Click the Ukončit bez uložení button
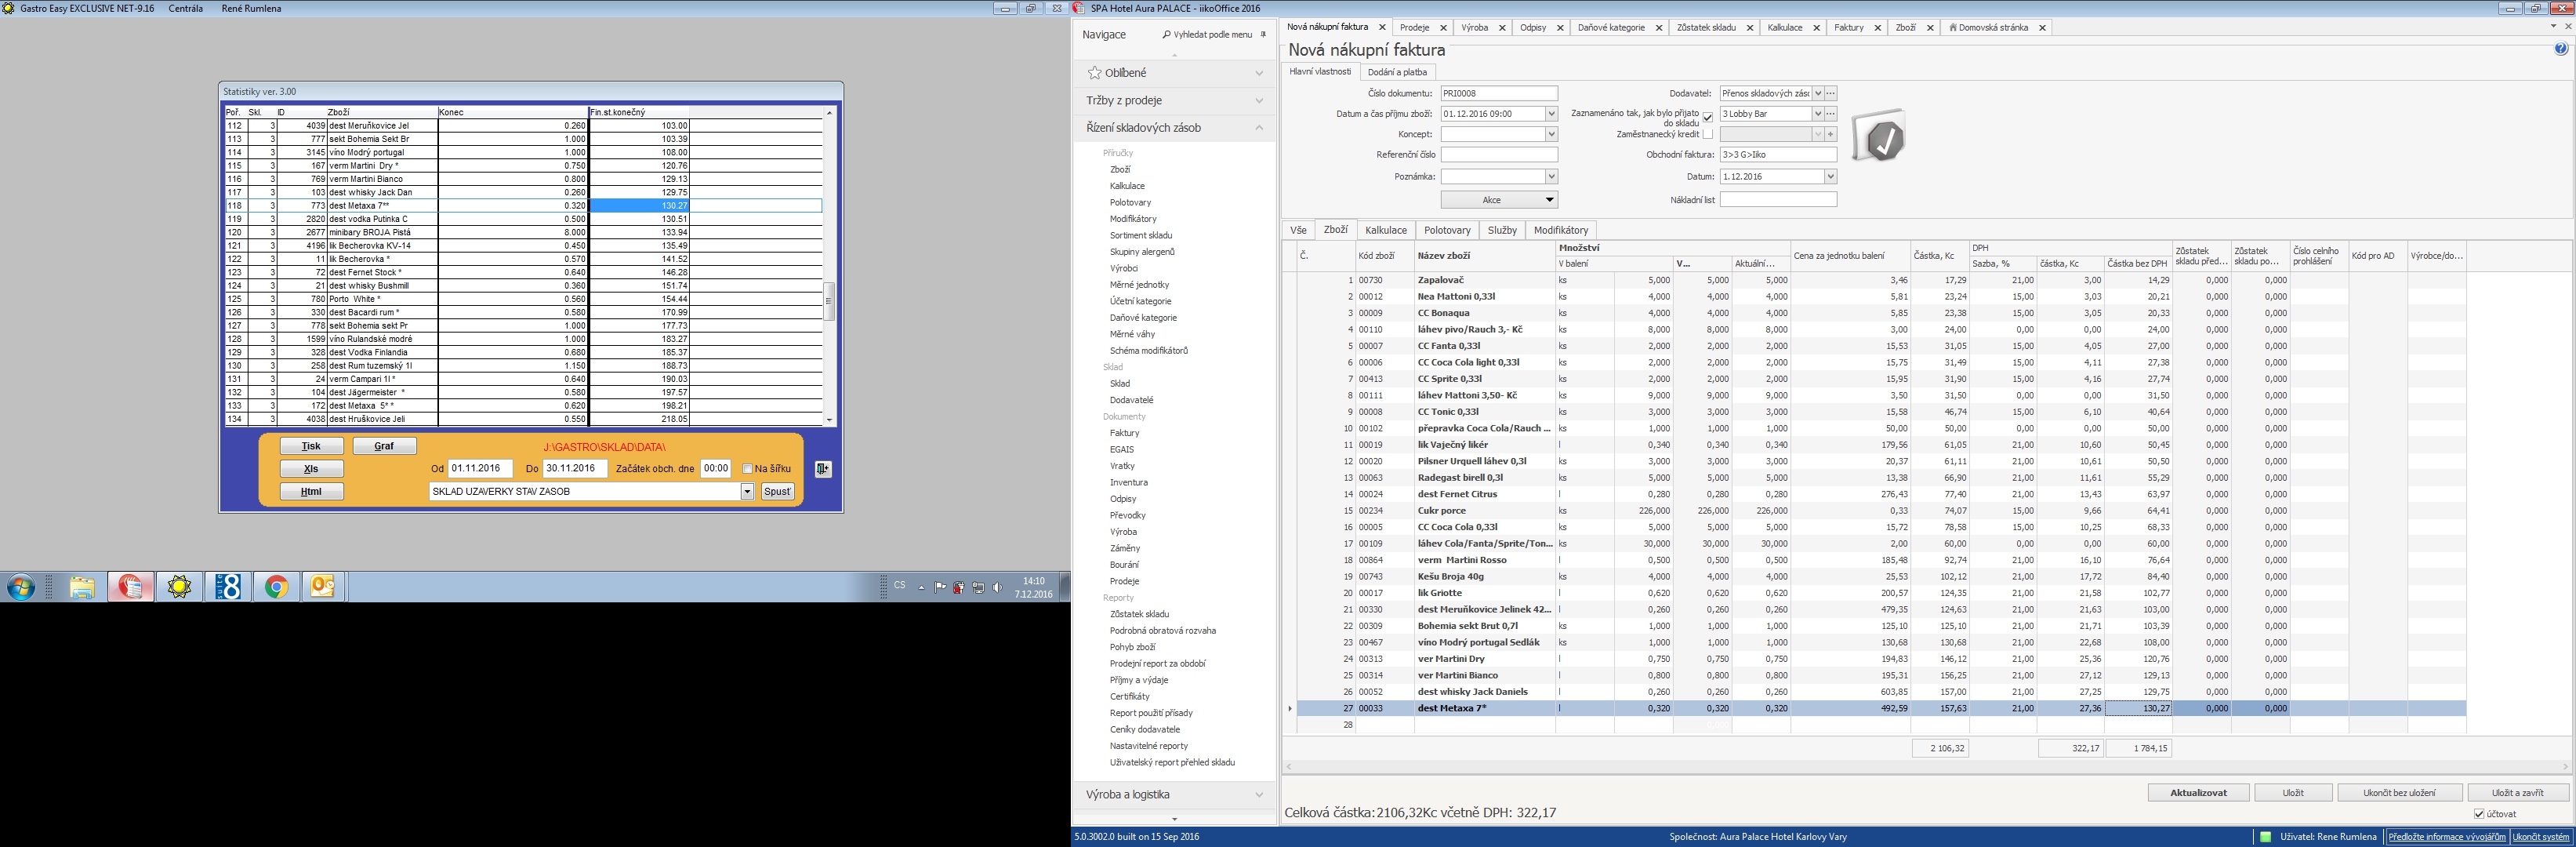 pos(2399,793)
